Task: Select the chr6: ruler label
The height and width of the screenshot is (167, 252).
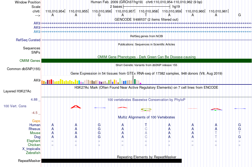Action: point(36,11)
